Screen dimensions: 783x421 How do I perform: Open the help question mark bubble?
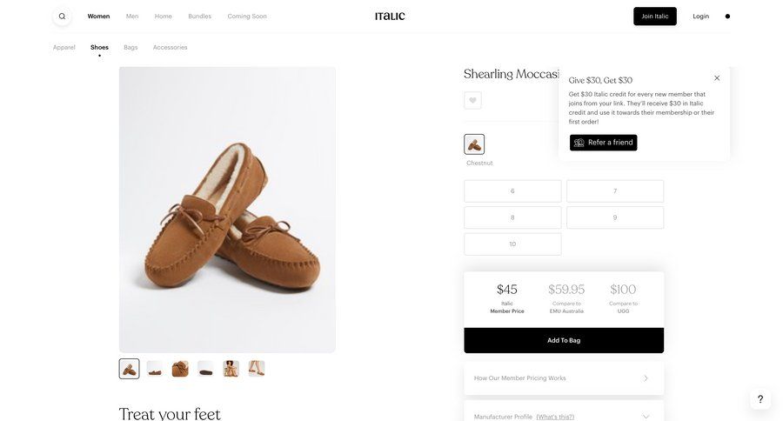pos(760,399)
